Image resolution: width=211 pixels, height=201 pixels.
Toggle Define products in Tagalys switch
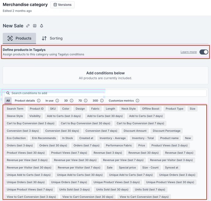[204, 52]
